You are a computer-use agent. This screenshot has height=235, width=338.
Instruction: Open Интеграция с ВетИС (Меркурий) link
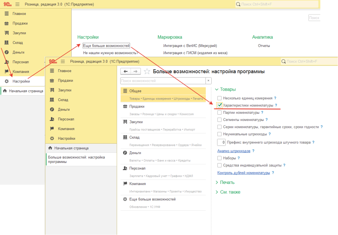[190, 45]
